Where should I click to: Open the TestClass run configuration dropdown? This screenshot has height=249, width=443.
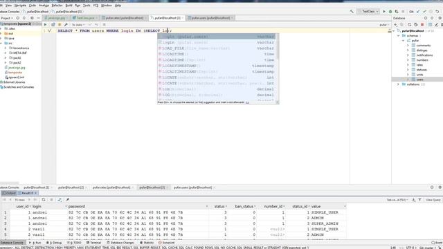point(368,11)
